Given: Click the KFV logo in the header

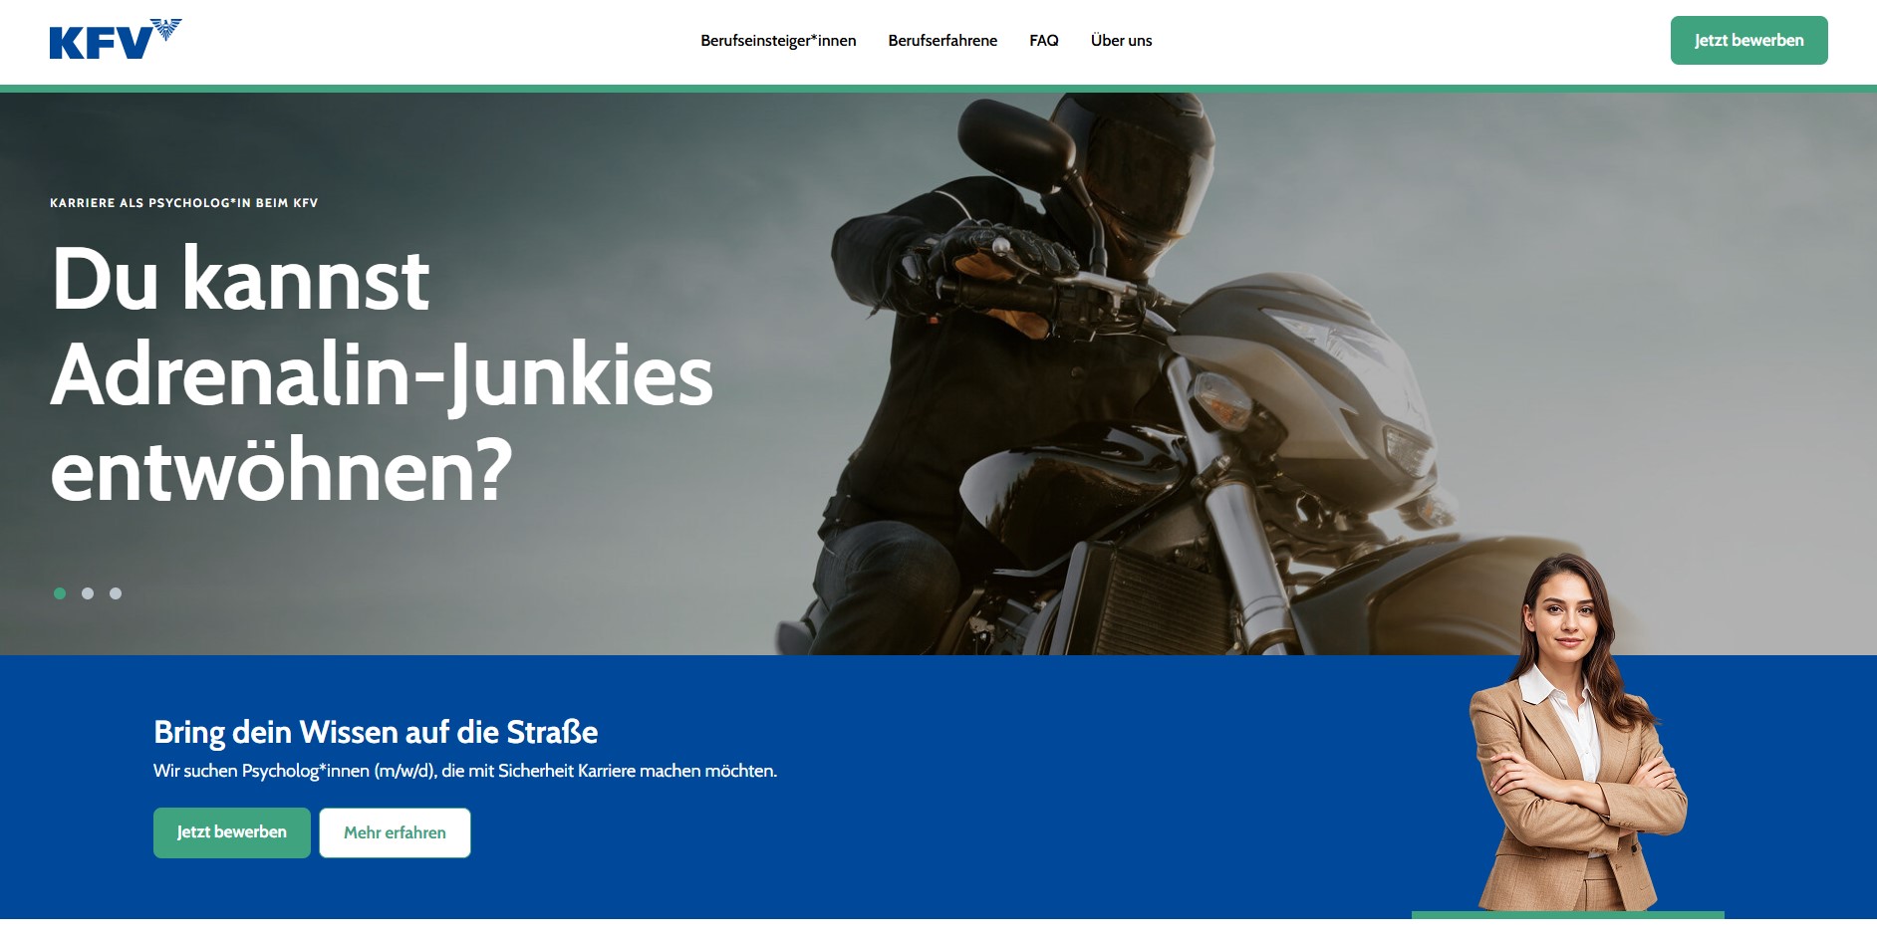Looking at the screenshot, I should (116, 40).
